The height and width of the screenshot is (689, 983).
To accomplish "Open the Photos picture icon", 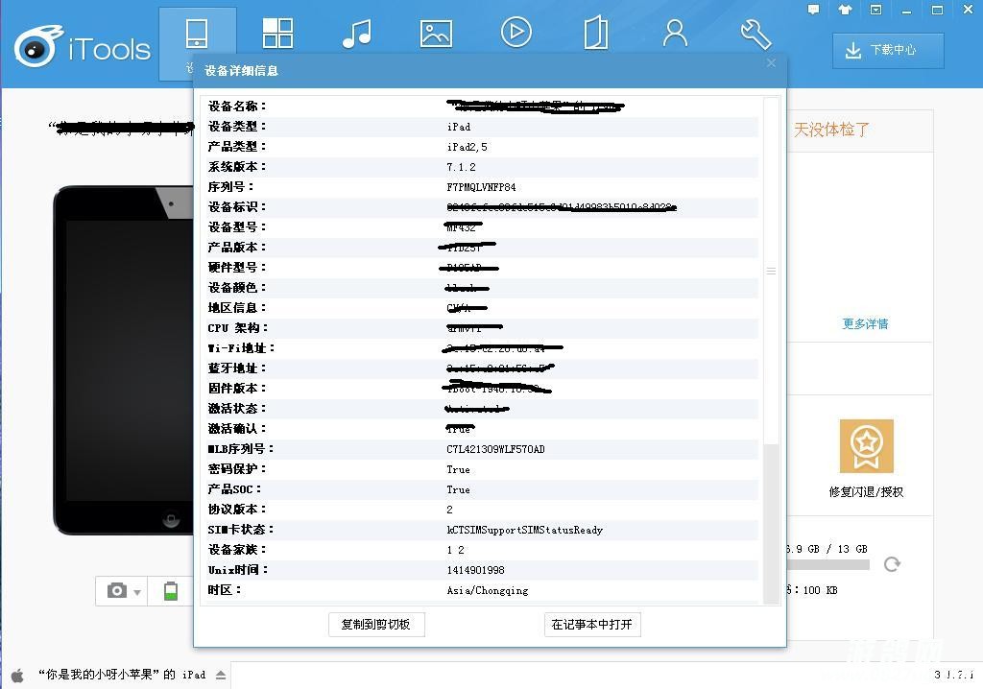I will 436,34.
